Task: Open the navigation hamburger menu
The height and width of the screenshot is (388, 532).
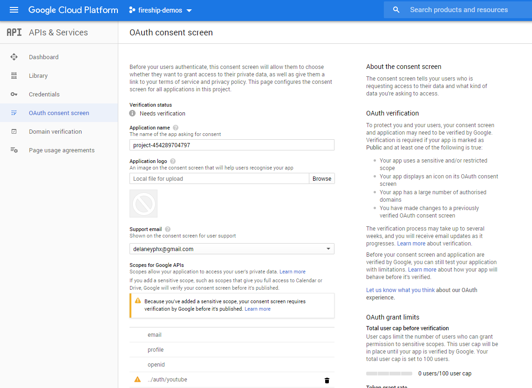Action: pos(14,10)
